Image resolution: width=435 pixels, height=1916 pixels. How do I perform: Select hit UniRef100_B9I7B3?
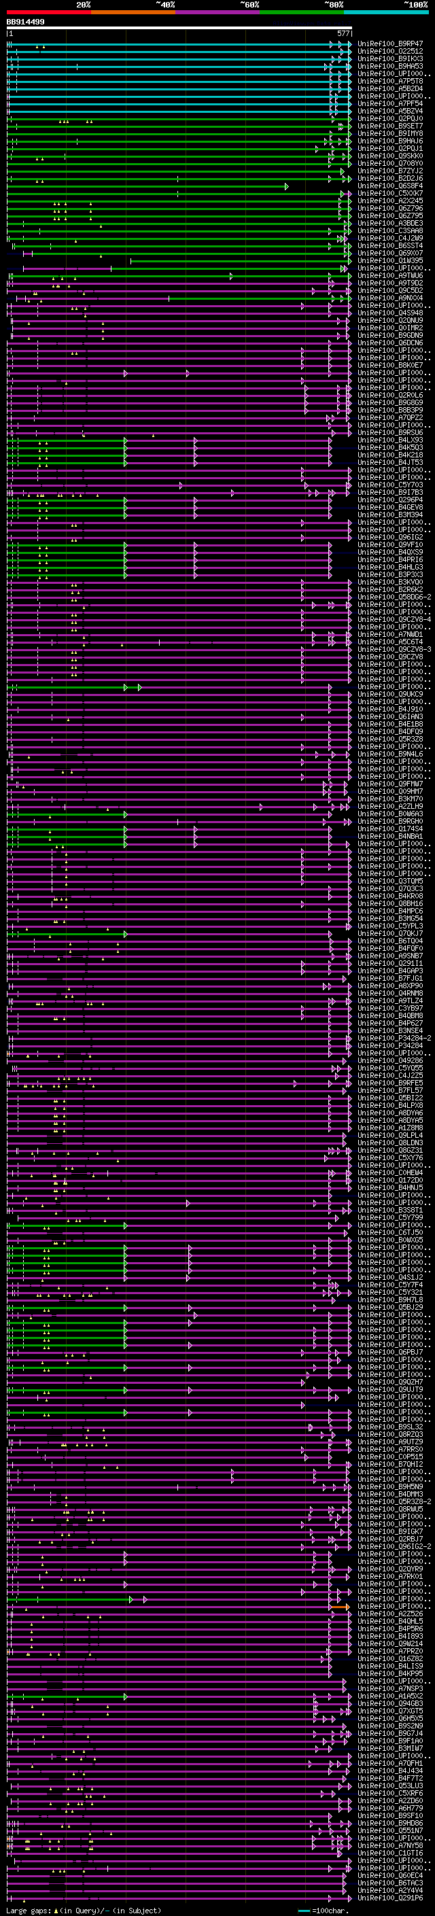pyautogui.click(x=390, y=492)
